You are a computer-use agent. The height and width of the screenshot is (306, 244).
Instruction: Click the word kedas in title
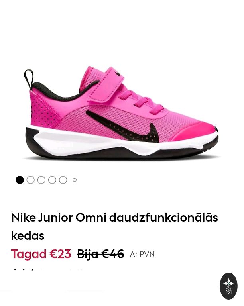[x=28, y=236]
